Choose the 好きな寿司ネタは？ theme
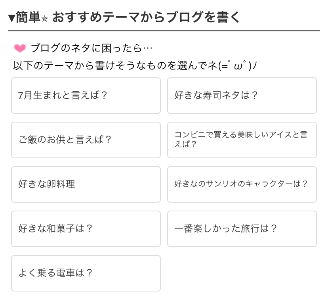The width and height of the screenshot is (328, 301). coord(242,96)
